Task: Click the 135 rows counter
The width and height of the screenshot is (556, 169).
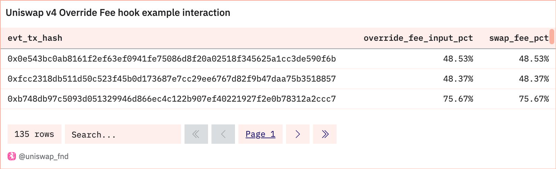Action: 35,134
